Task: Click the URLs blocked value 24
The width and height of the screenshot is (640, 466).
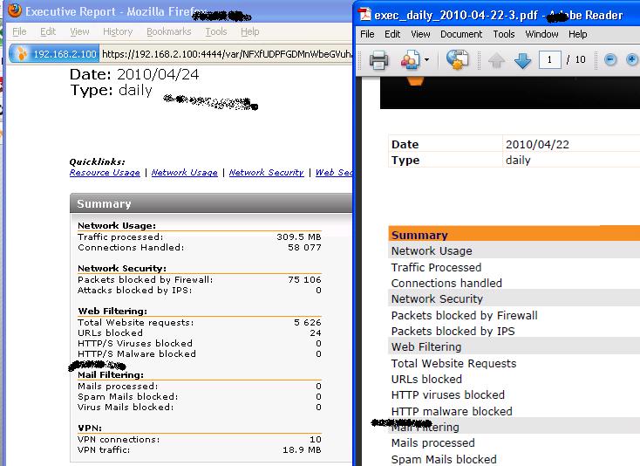Action: [x=316, y=333]
